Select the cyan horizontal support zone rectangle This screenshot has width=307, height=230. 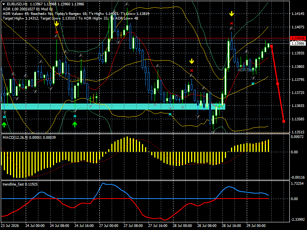tap(113, 107)
